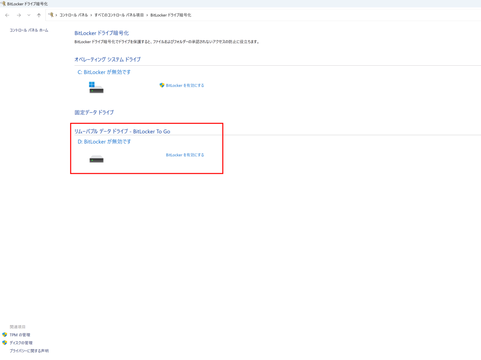Open the recent locations dropdown chevron
Screen dimensions: 481x360
[29, 15]
